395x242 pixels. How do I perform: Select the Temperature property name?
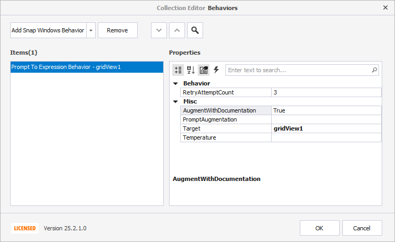coord(226,137)
